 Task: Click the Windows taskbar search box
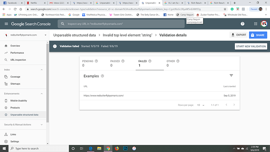click(x=39, y=148)
